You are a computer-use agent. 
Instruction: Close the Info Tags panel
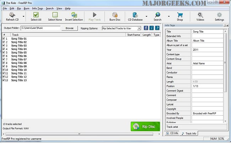(227, 26)
